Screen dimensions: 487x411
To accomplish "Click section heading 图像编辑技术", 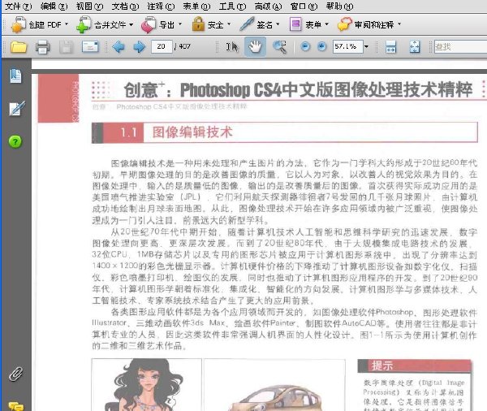I will [x=192, y=132].
